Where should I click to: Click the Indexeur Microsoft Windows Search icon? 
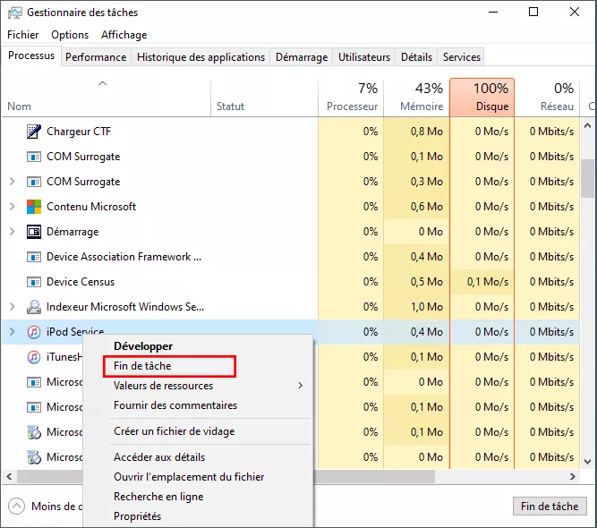click(x=34, y=307)
